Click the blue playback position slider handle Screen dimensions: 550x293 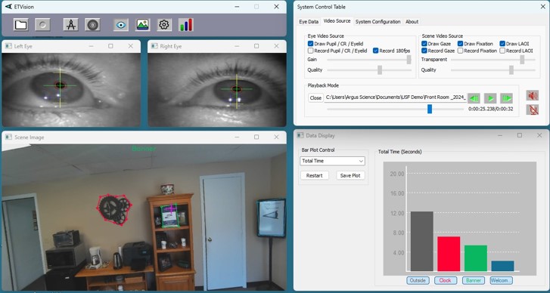tap(430, 109)
